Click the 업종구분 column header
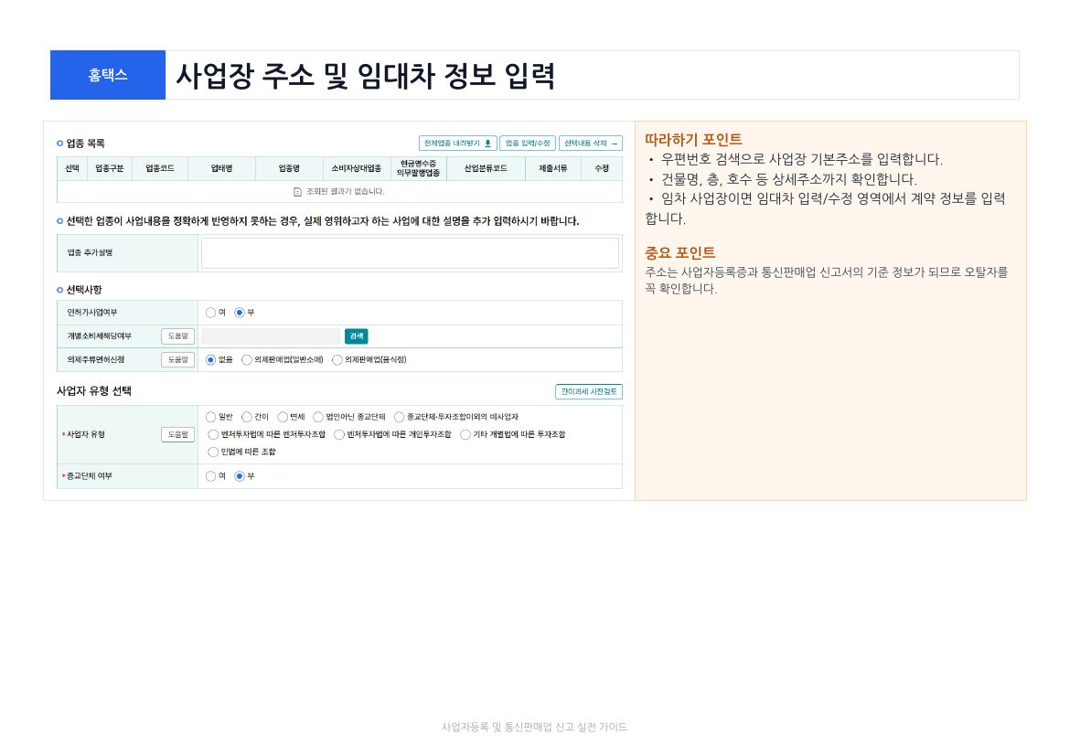The height and width of the screenshot is (756, 1070). pyautogui.click(x=109, y=168)
